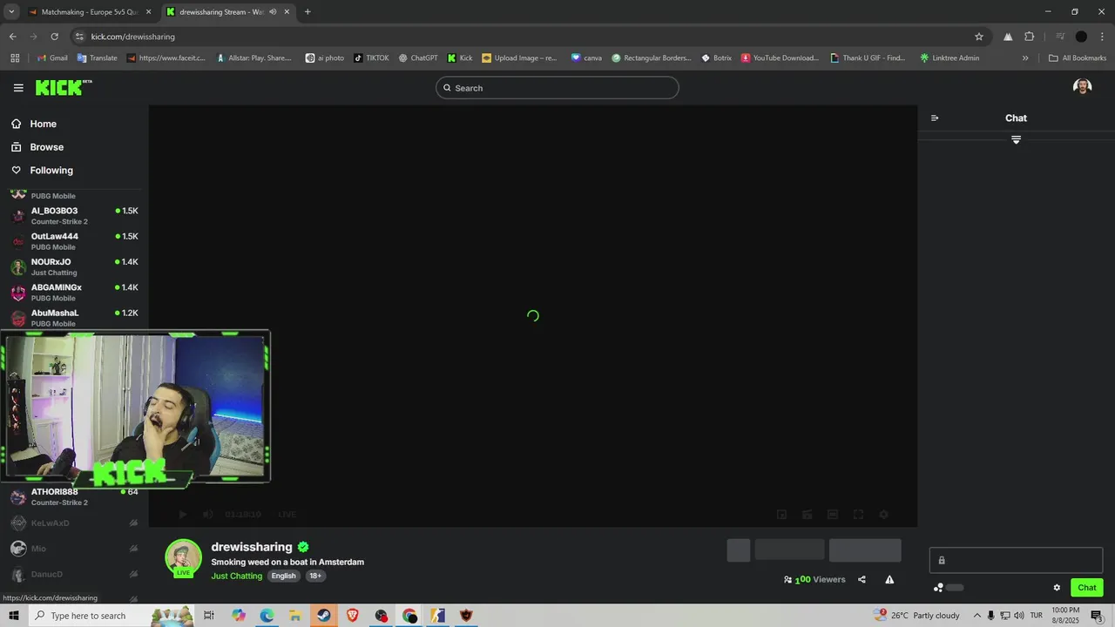The height and width of the screenshot is (627, 1115).
Task: Click the share stream icon
Action: [862, 580]
